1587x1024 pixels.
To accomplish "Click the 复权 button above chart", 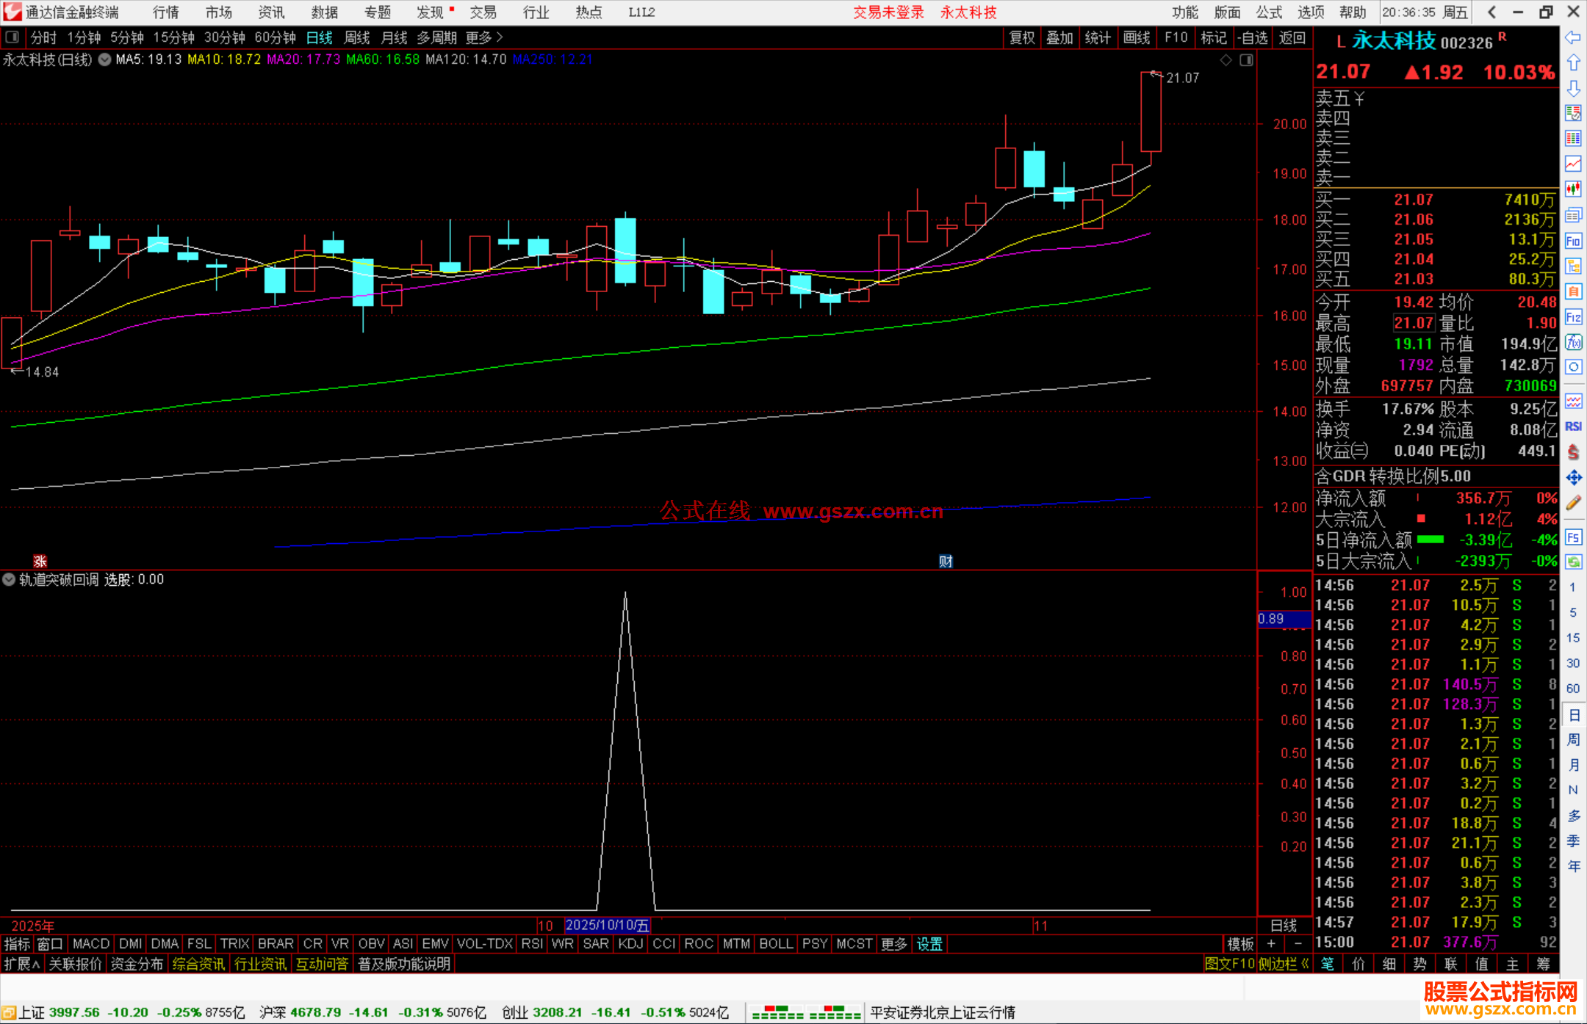I will [1021, 37].
